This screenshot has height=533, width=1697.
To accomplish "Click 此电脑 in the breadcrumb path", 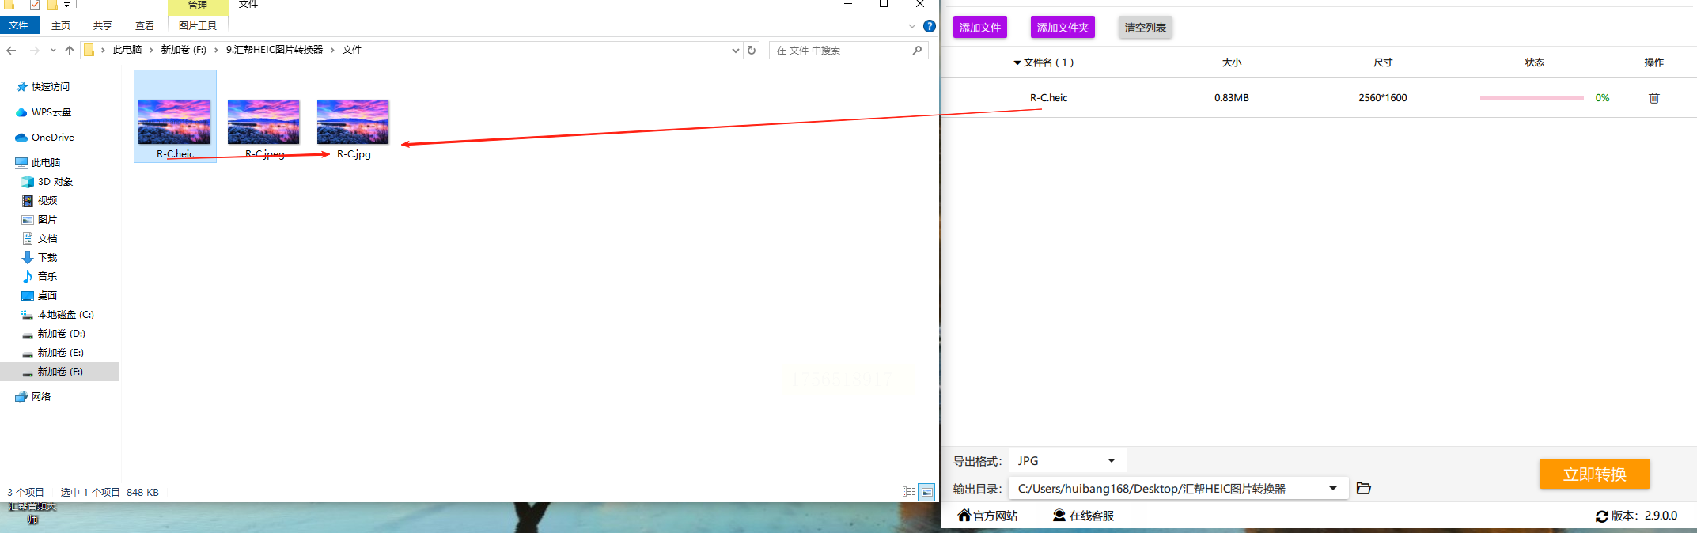I will pos(127,50).
